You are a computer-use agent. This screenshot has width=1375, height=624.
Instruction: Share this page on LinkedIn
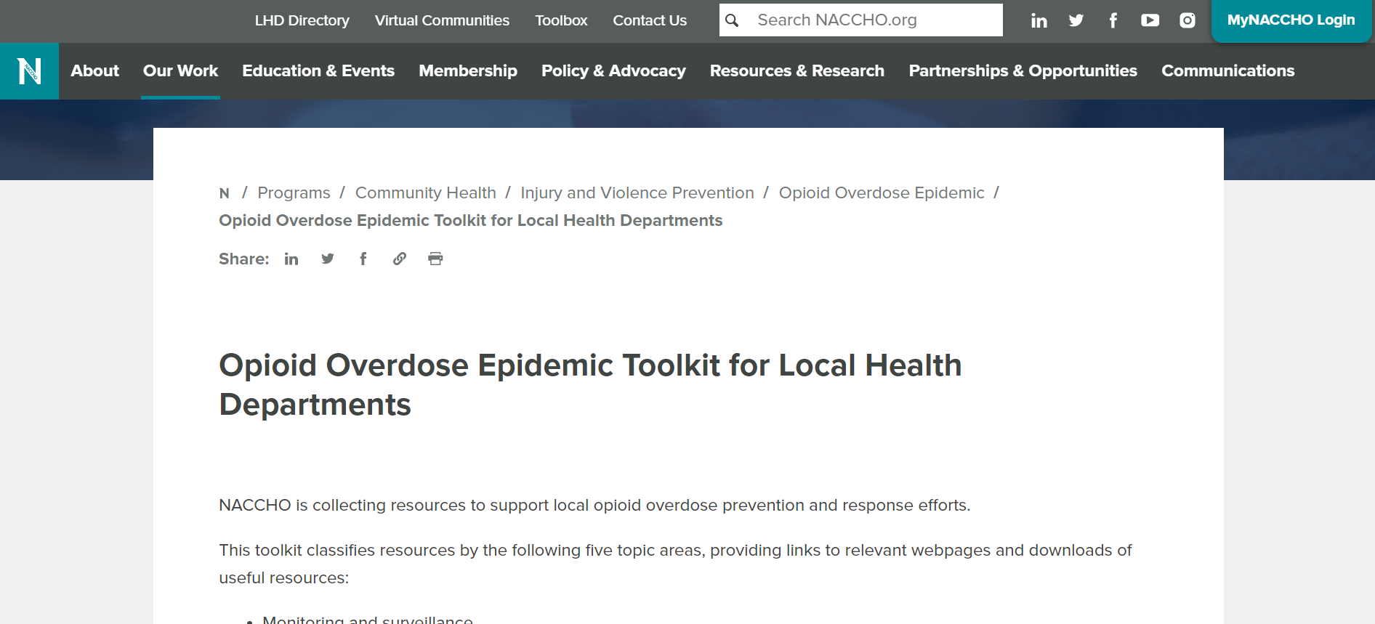291,259
